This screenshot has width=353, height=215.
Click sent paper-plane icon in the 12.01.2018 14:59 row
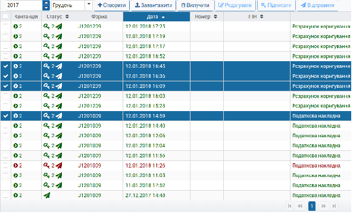coord(59,116)
